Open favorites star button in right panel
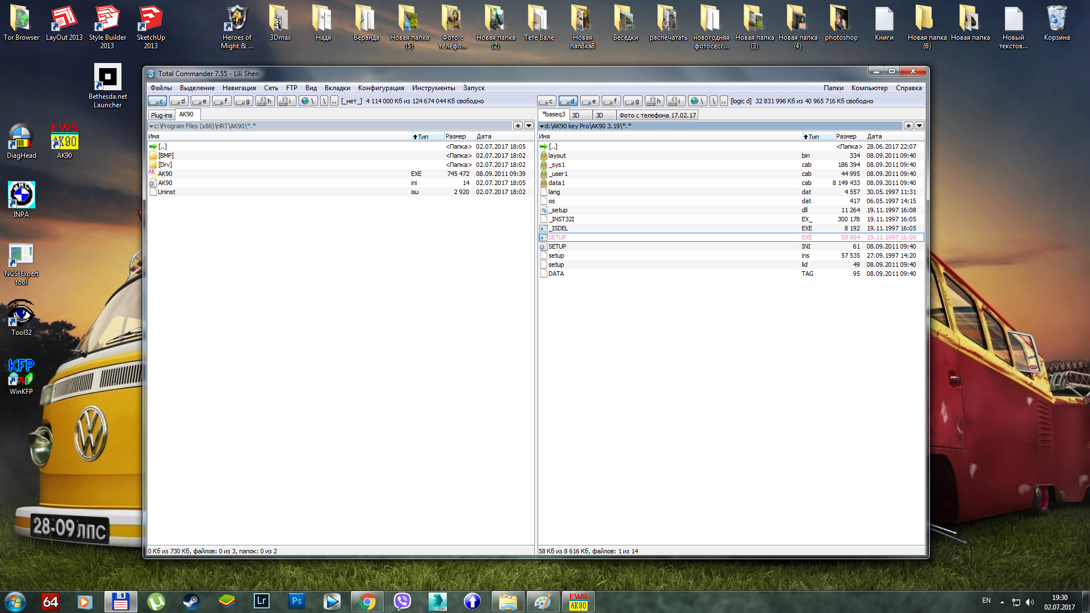This screenshot has height=613, width=1090. click(x=908, y=126)
